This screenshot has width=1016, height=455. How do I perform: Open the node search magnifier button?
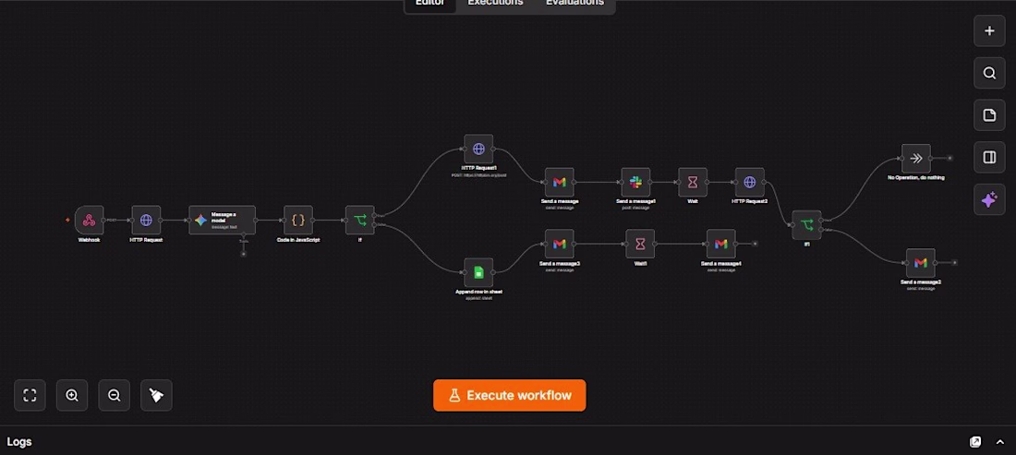[989, 73]
